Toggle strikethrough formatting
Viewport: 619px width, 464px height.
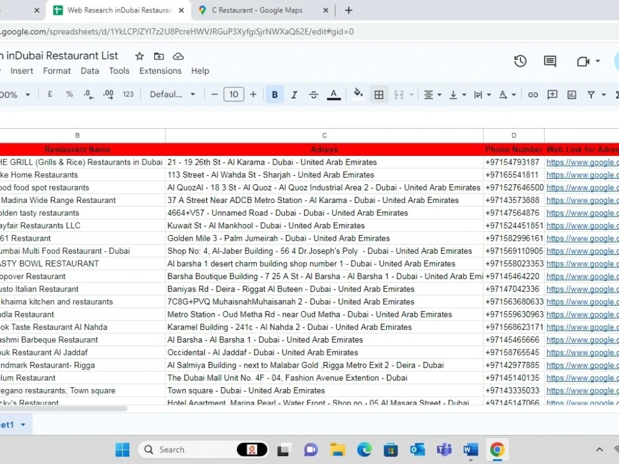(313, 95)
